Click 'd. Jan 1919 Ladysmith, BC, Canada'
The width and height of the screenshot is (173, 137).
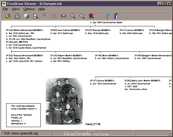tap(24, 61)
